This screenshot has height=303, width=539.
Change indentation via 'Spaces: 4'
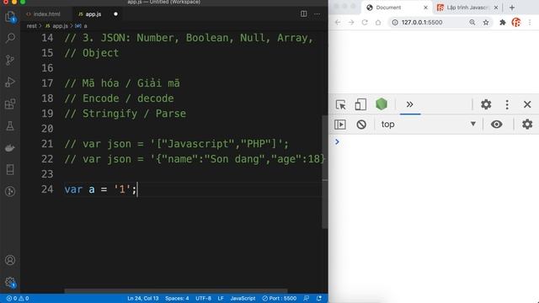pyautogui.click(x=177, y=298)
